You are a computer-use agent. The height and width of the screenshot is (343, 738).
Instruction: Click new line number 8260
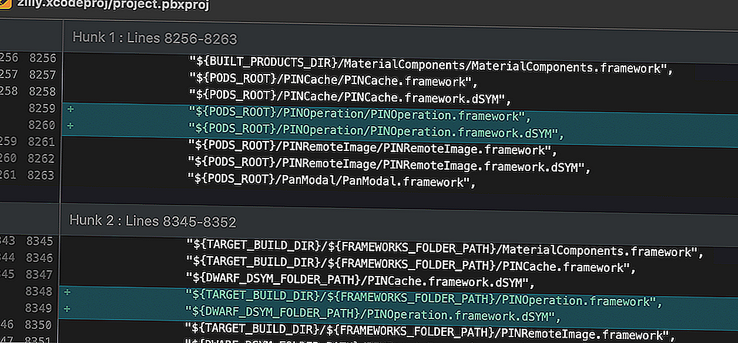[x=42, y=125]
